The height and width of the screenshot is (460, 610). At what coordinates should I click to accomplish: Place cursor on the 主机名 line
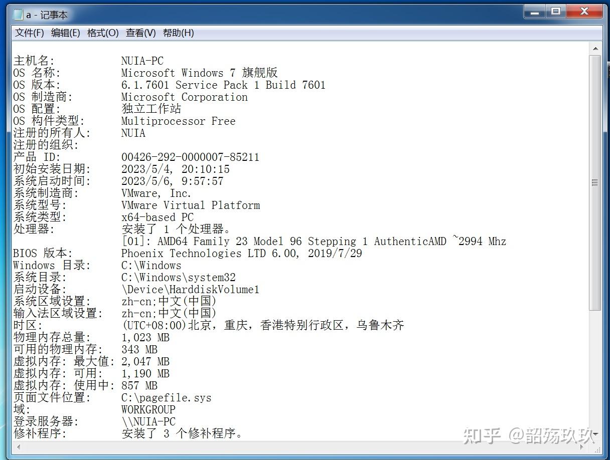[x=75, y=61]
